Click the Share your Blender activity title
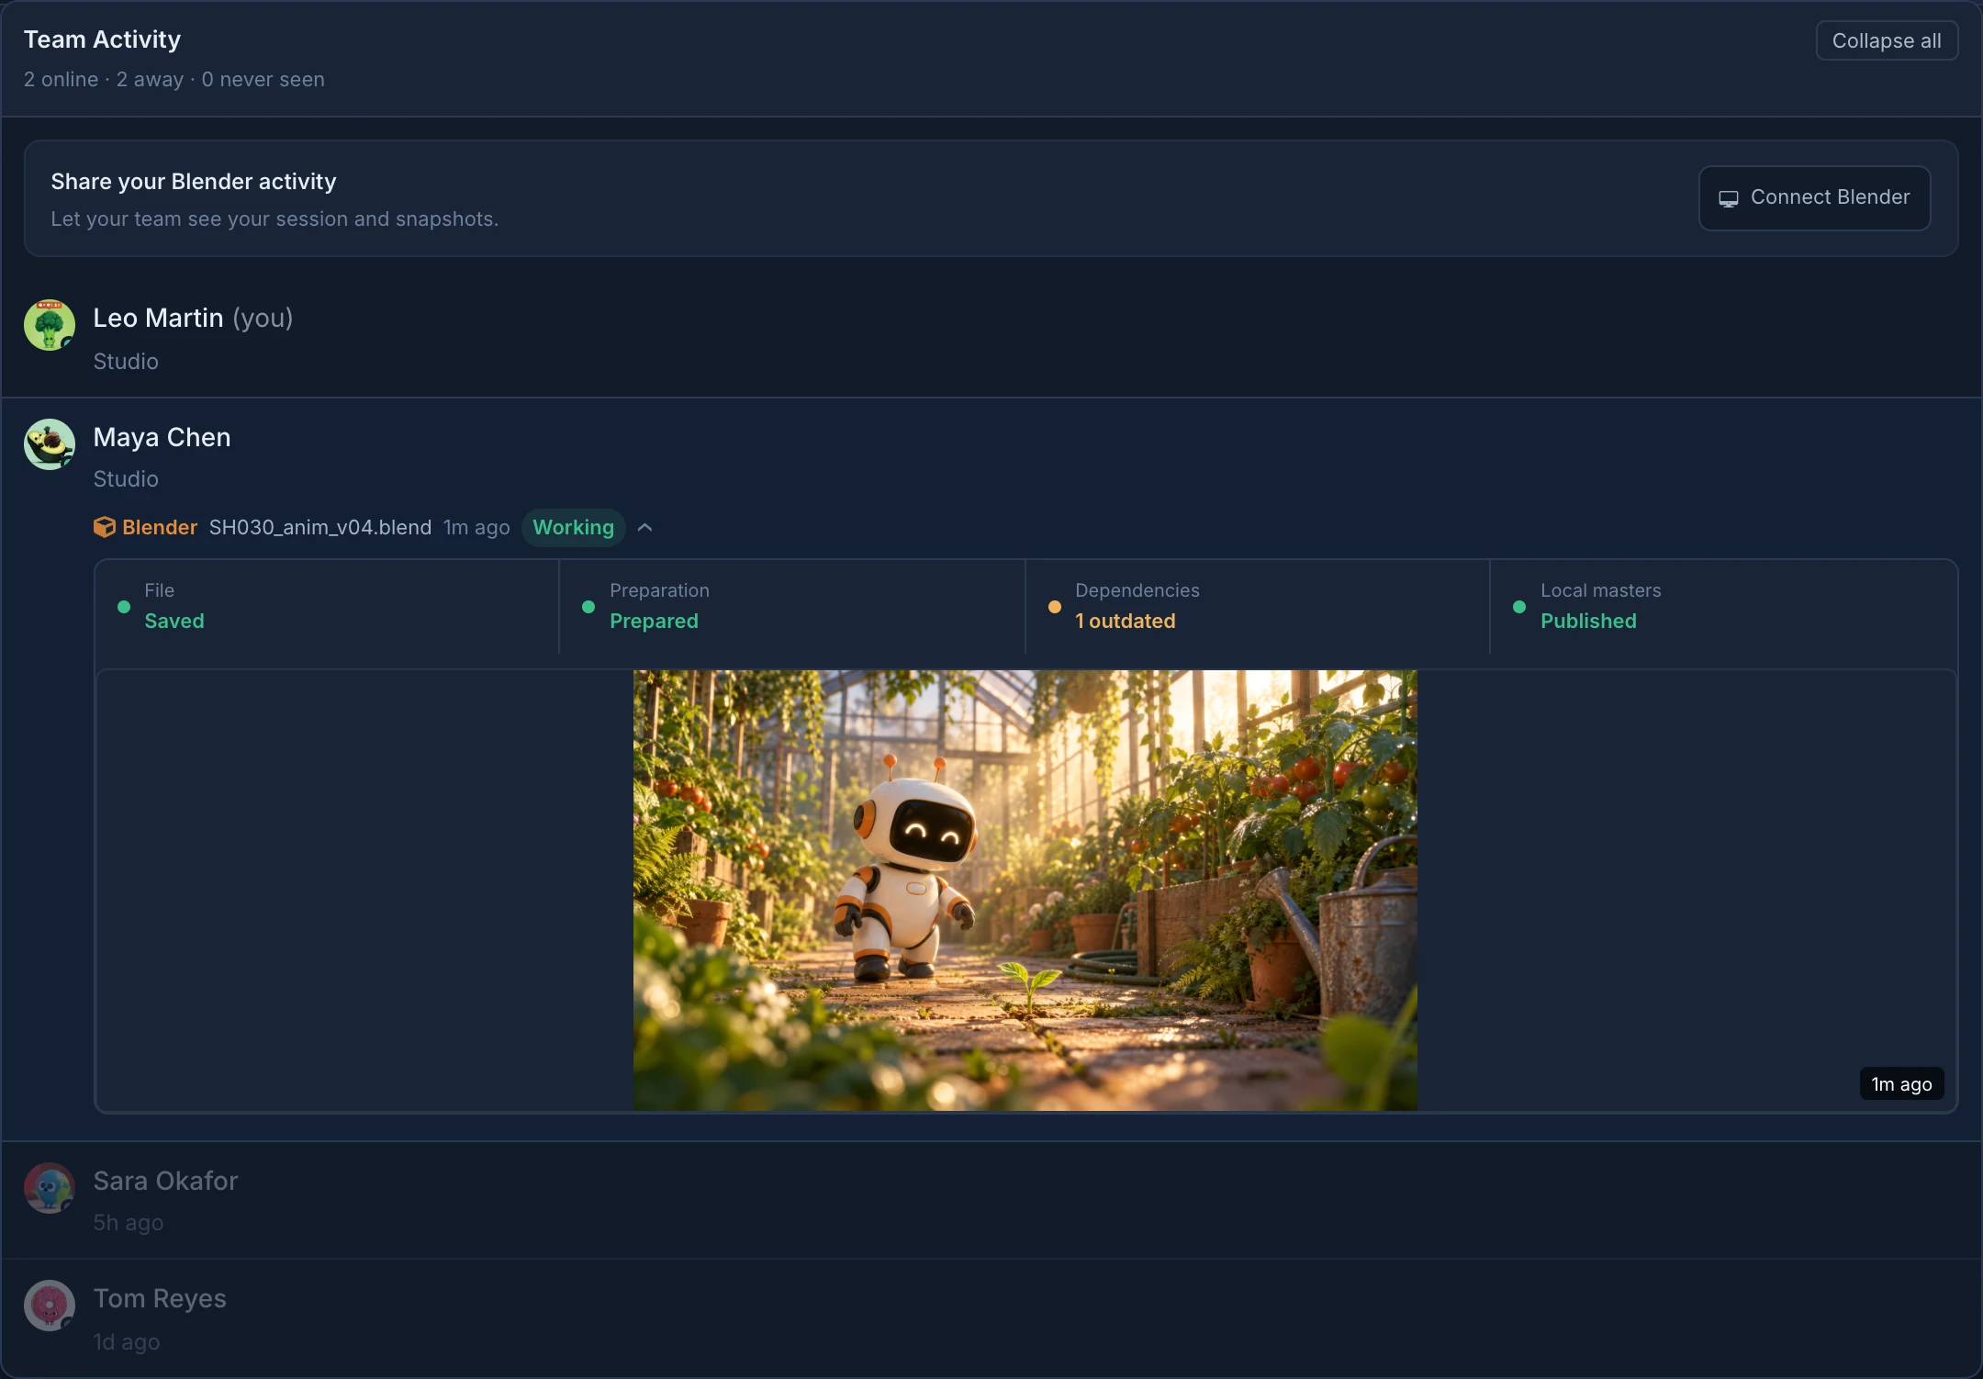This screenshot has width=1983, height=1379. (194, 182)
